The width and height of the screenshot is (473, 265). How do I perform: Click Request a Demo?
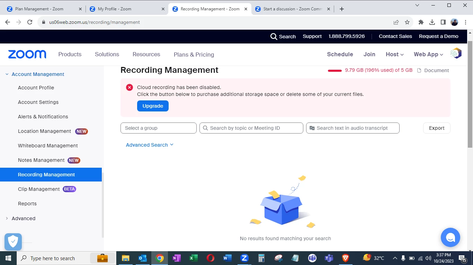pos(439,36)
